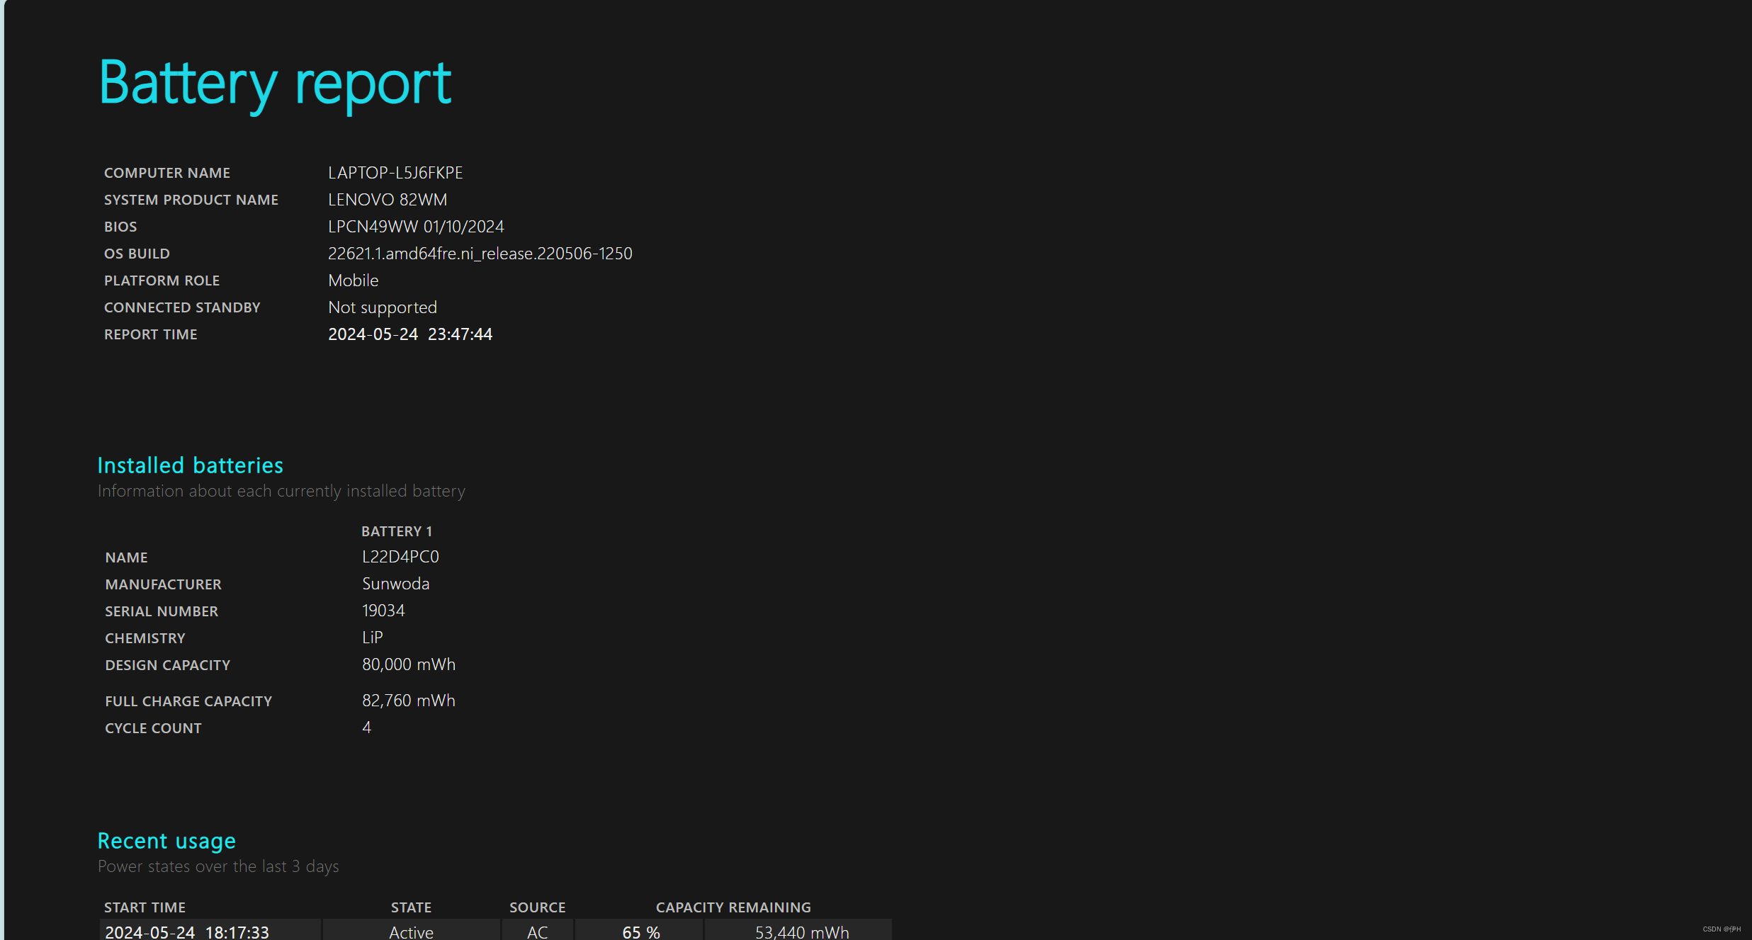Click the CAPACITY REMAINING column header
Screen dimensions: 1752x940
click(733, 907)
